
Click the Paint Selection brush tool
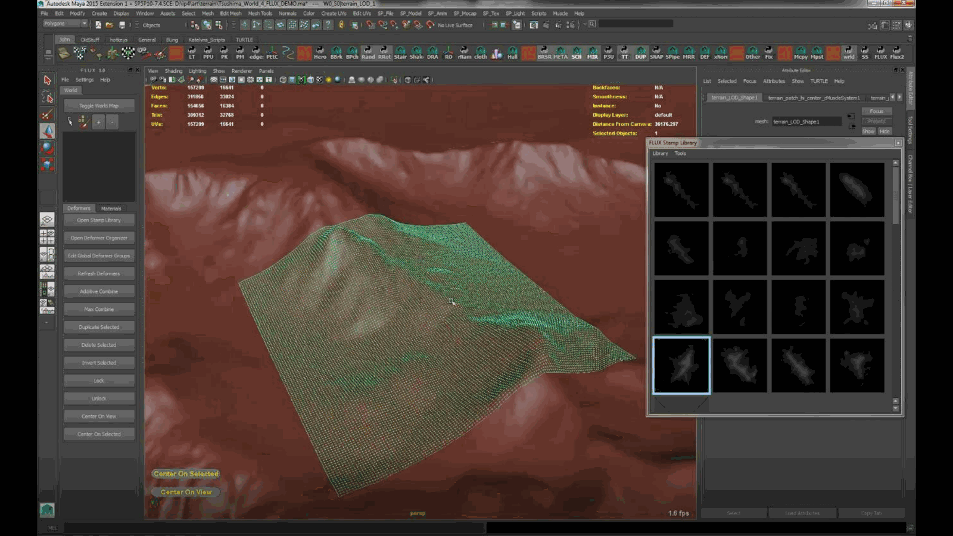tap(47, 114)
